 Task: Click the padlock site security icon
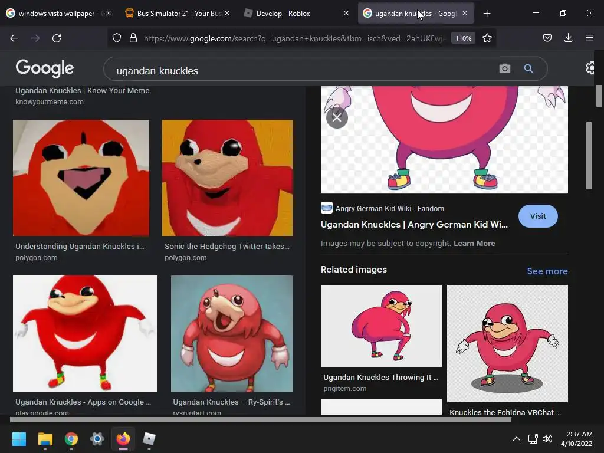coord(133,38)
